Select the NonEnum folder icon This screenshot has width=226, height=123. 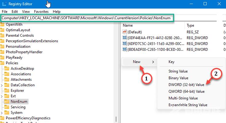point(7,102)
